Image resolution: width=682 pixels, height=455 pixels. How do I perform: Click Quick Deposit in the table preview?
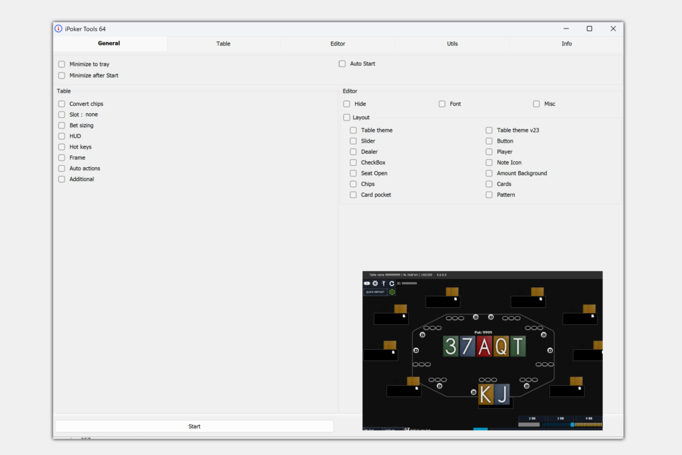point(375,292)
